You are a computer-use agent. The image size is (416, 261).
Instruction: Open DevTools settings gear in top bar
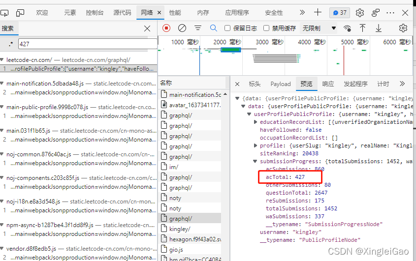pos(360,13)
